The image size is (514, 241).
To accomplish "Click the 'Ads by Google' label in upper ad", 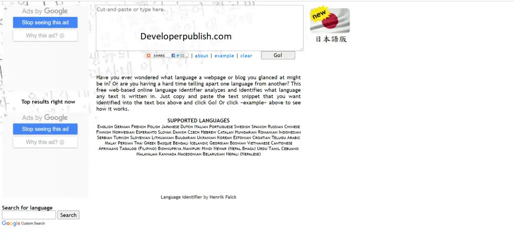I will (45, 11).
